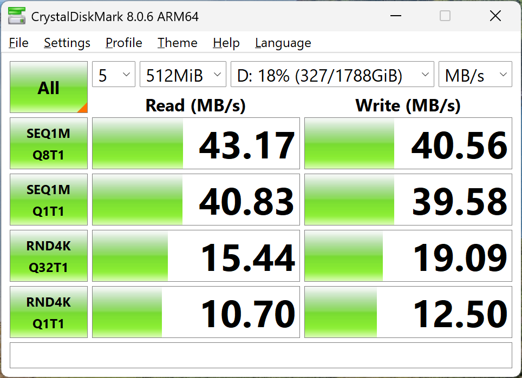Open the Language menu
522x378 pixels.
(x=283, y=43)
